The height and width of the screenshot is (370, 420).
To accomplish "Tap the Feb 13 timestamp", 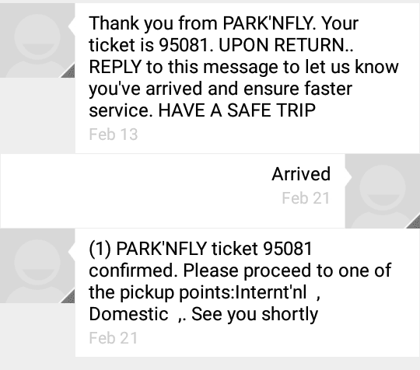I will click(114, 134).
